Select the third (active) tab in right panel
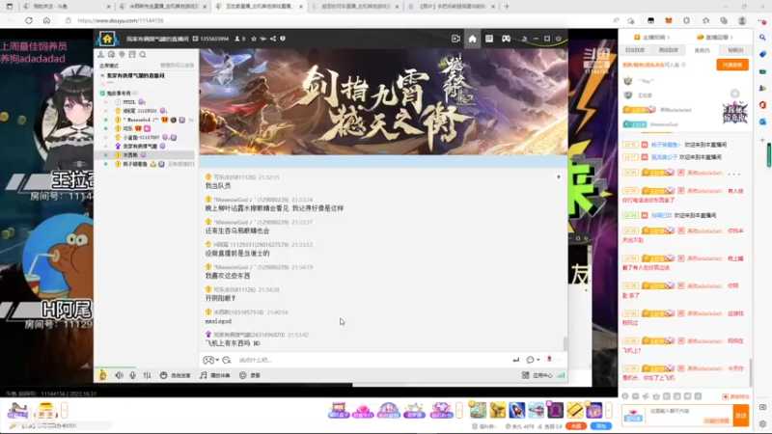Image resolution: width=772 pixels, height=434 pixels. point(703,50)
